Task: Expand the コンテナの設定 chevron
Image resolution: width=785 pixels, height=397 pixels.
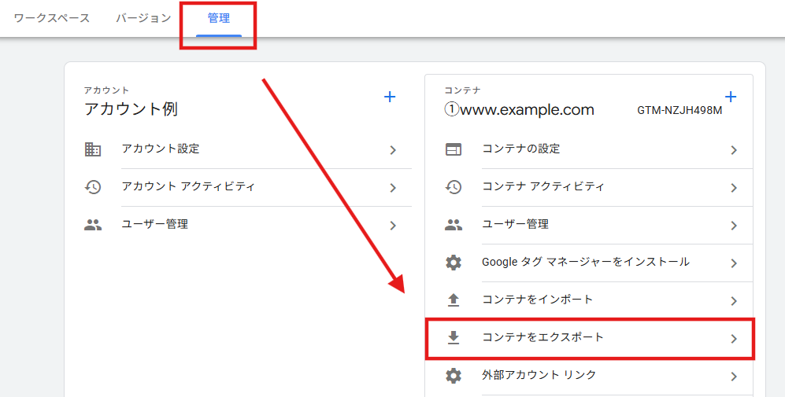Action: pos(734,150)
